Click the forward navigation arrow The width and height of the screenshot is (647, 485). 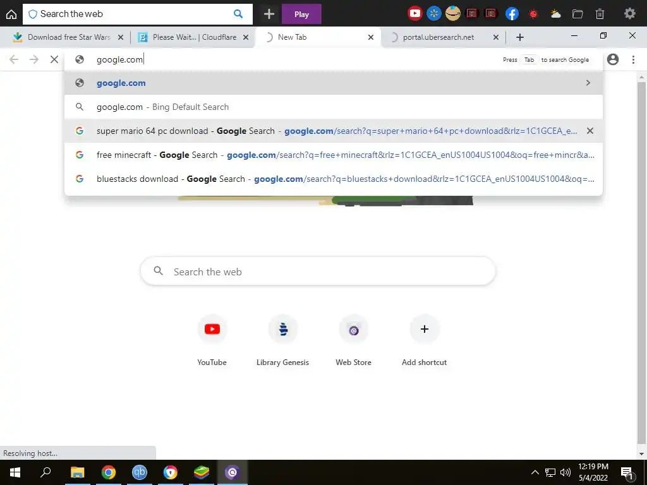click(x=34, y=59)
